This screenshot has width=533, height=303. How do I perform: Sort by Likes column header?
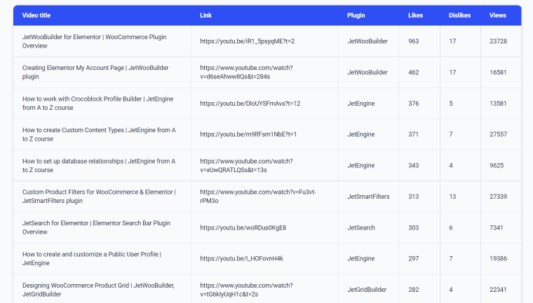[x=415, y=15]
